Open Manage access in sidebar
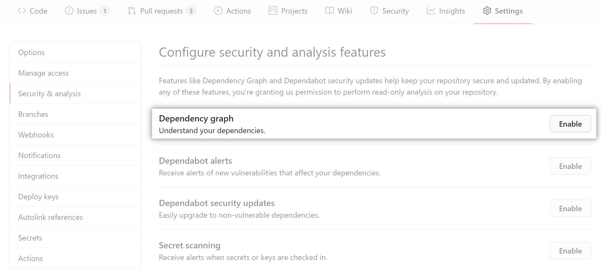 pyautogui.click(x=43, y=73)
